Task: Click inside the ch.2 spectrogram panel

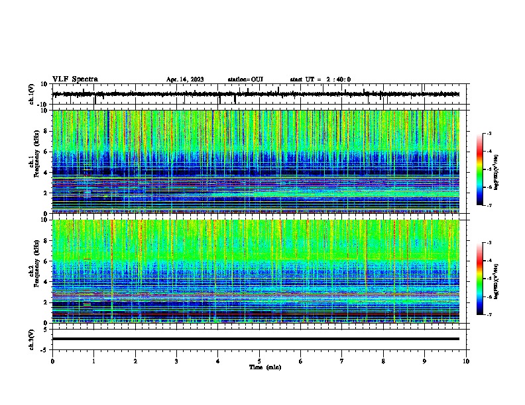Action: (256, 271)
